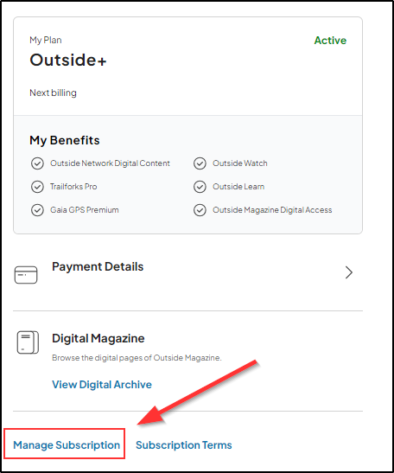Click the My Benefits heading
The image size is (394, 473).
65,141
